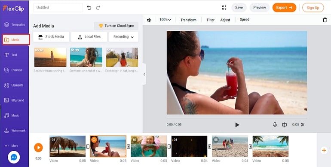Upload from Local Files
Viewport: 331px width, 167px height.
(89, 37)
